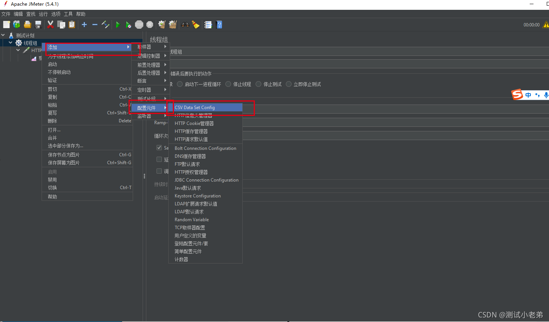
Task: Click the Copy toolbar icon
Action: click(61, 25)
